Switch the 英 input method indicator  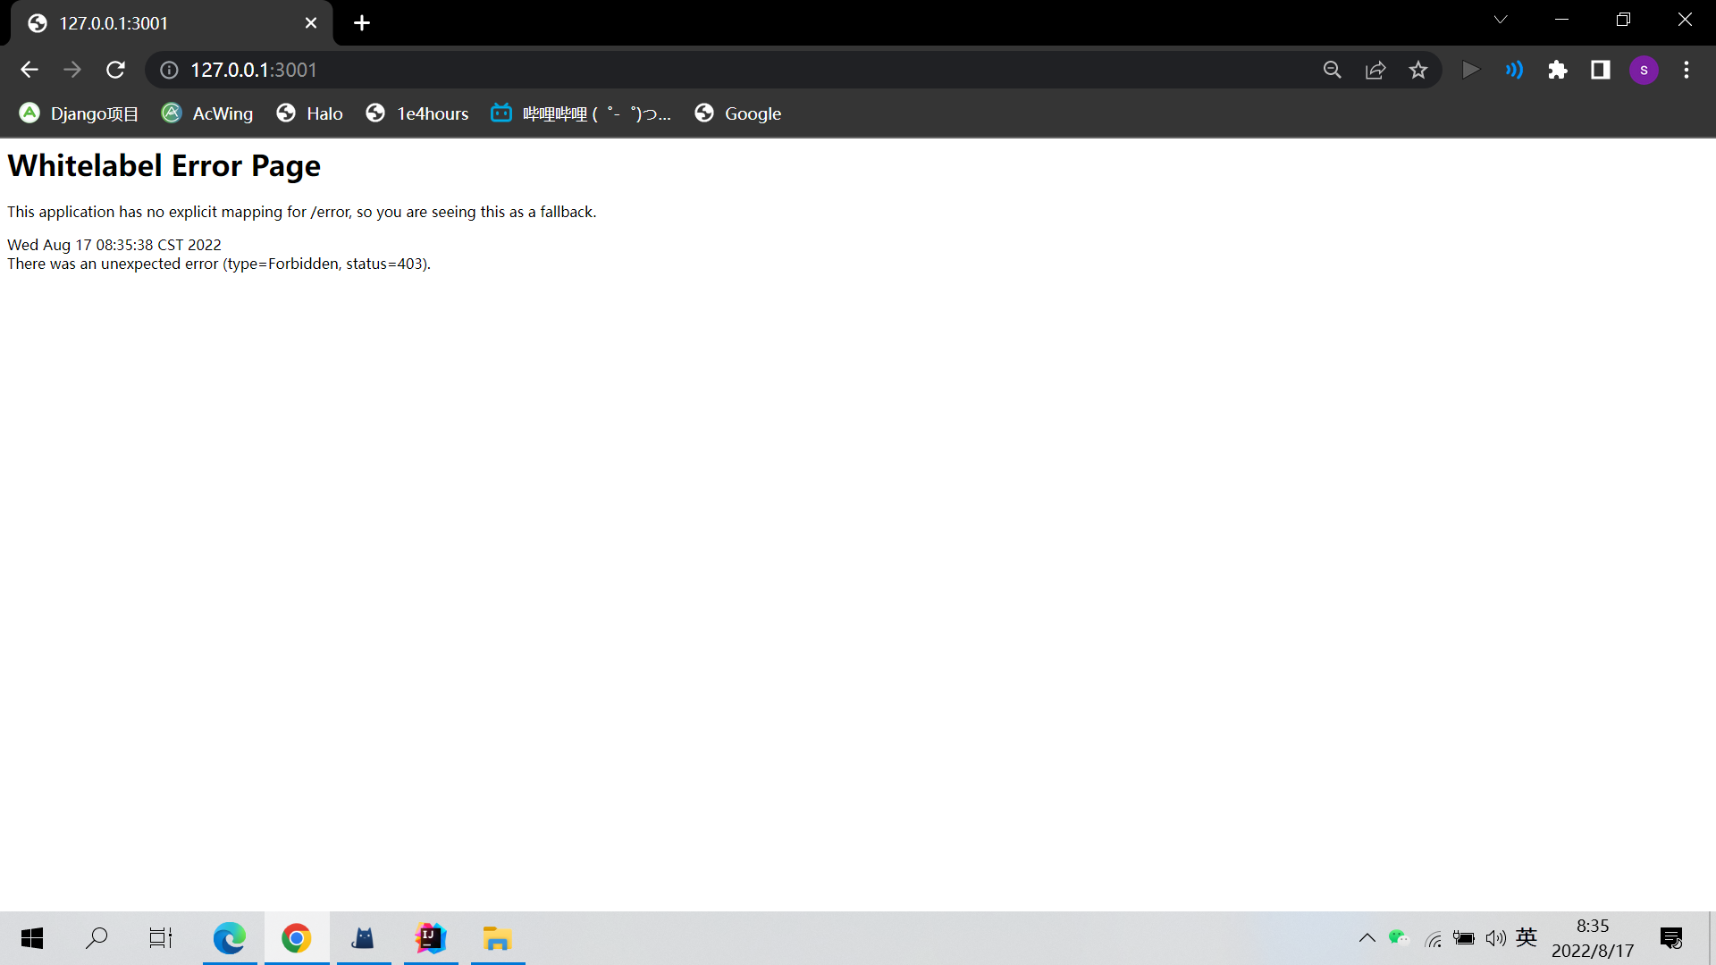coord(1527,937)
